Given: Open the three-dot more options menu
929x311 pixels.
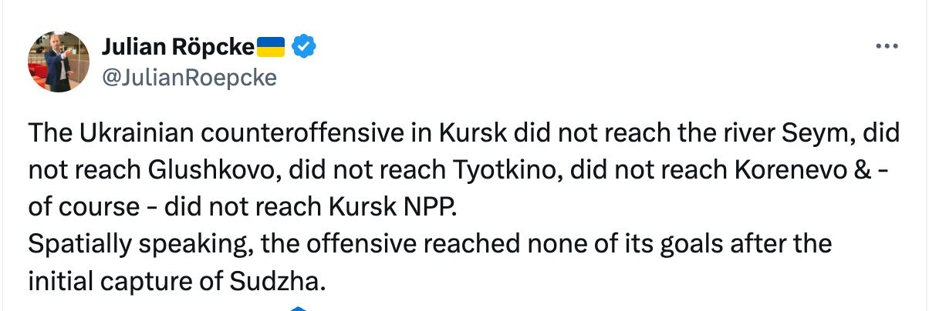Looking at the screenshot, I should tap(887, 47).
